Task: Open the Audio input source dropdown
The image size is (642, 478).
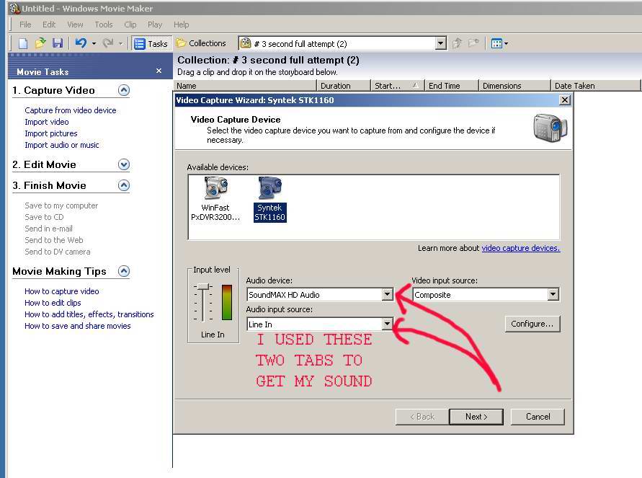Action: tap(387, 324)
